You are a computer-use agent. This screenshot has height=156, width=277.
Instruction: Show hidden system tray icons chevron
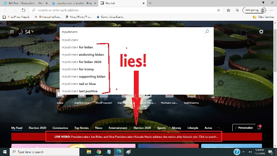[x=243, y=152]
